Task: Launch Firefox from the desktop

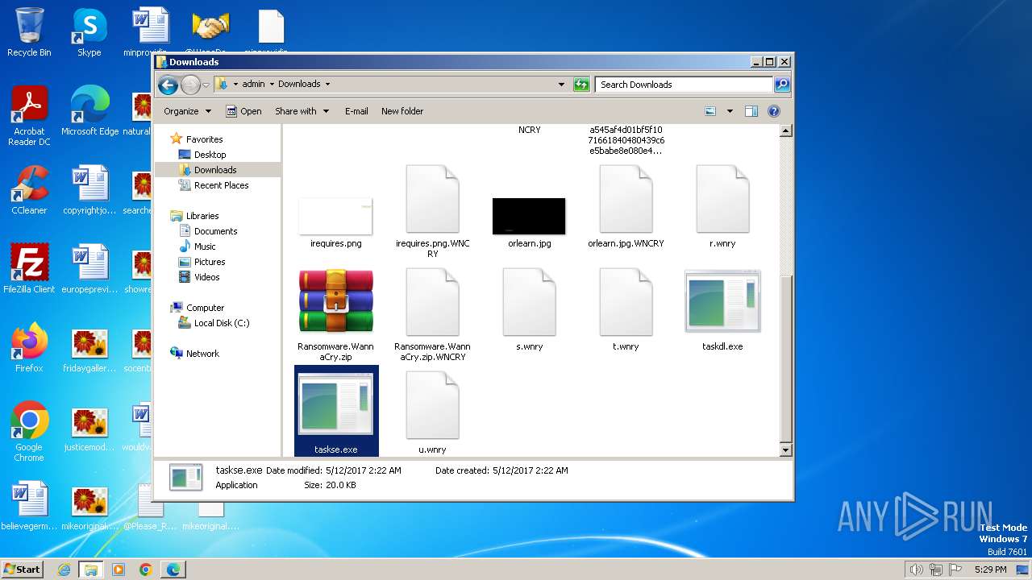Action: [x=29, y=348]
